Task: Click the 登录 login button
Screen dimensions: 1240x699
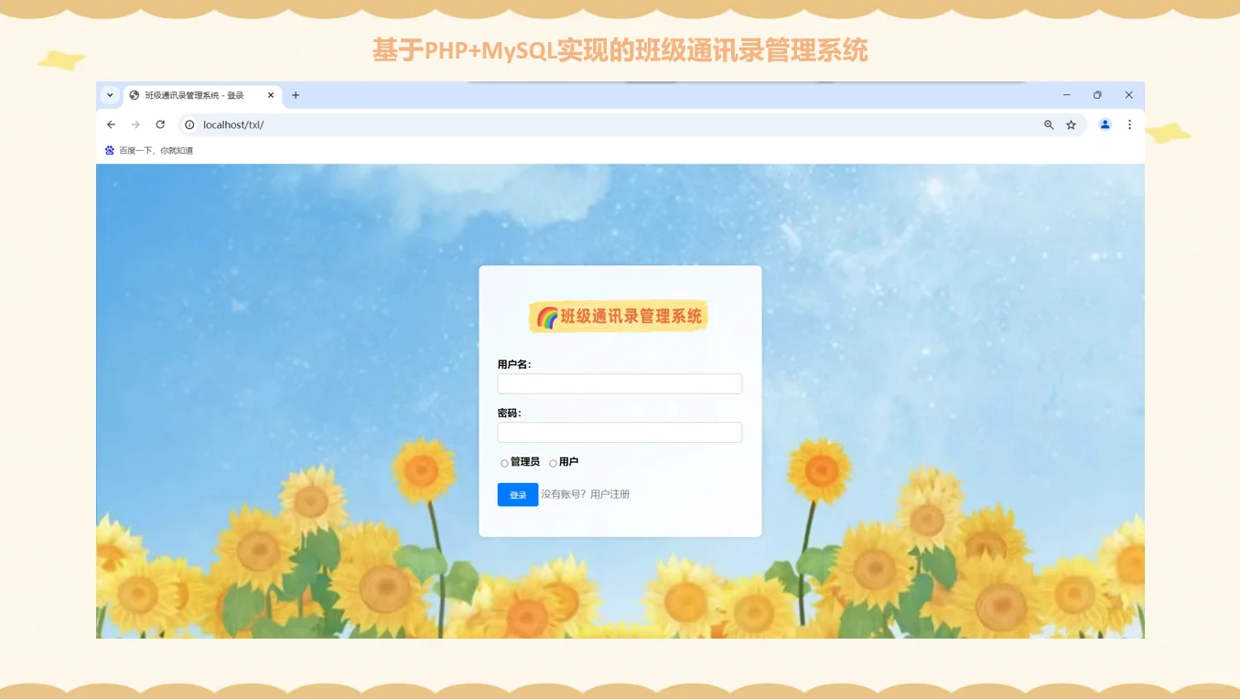Action: (x=517, y=494)
